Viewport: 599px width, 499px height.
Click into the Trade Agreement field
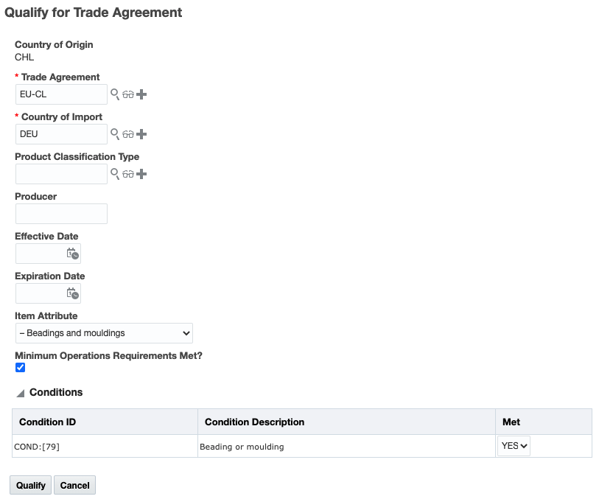61,94
